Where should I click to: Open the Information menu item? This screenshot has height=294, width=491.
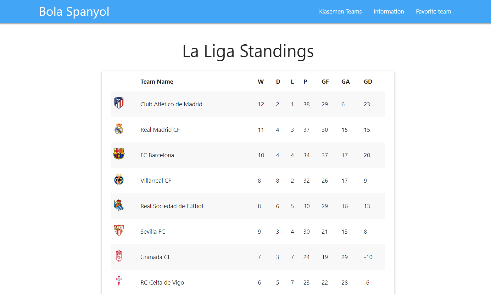click(x=389, y=12)
